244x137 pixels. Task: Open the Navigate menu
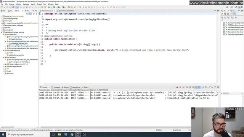point(26,4)
